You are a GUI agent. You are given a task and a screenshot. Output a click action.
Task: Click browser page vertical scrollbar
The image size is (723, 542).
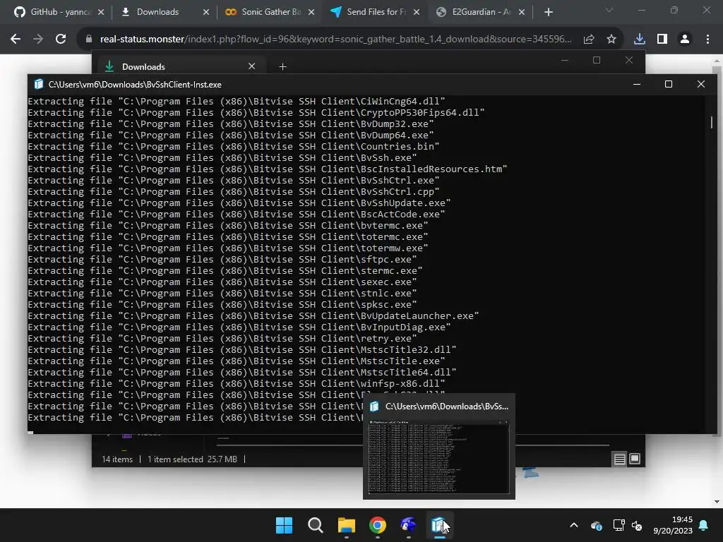tap(717, 281)
